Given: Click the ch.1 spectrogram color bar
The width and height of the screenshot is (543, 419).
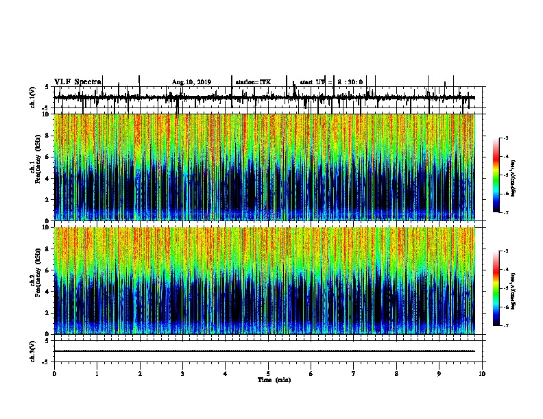Looking at the screenshot, I should pos(496,175).
